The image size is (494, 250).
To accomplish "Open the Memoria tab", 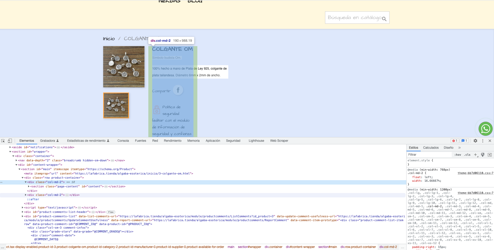I will [x=193, y=141].
